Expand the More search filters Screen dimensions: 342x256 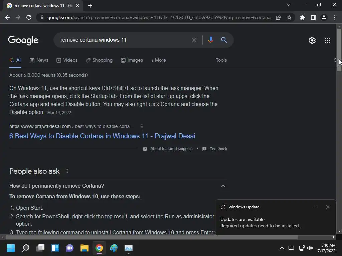159,60
